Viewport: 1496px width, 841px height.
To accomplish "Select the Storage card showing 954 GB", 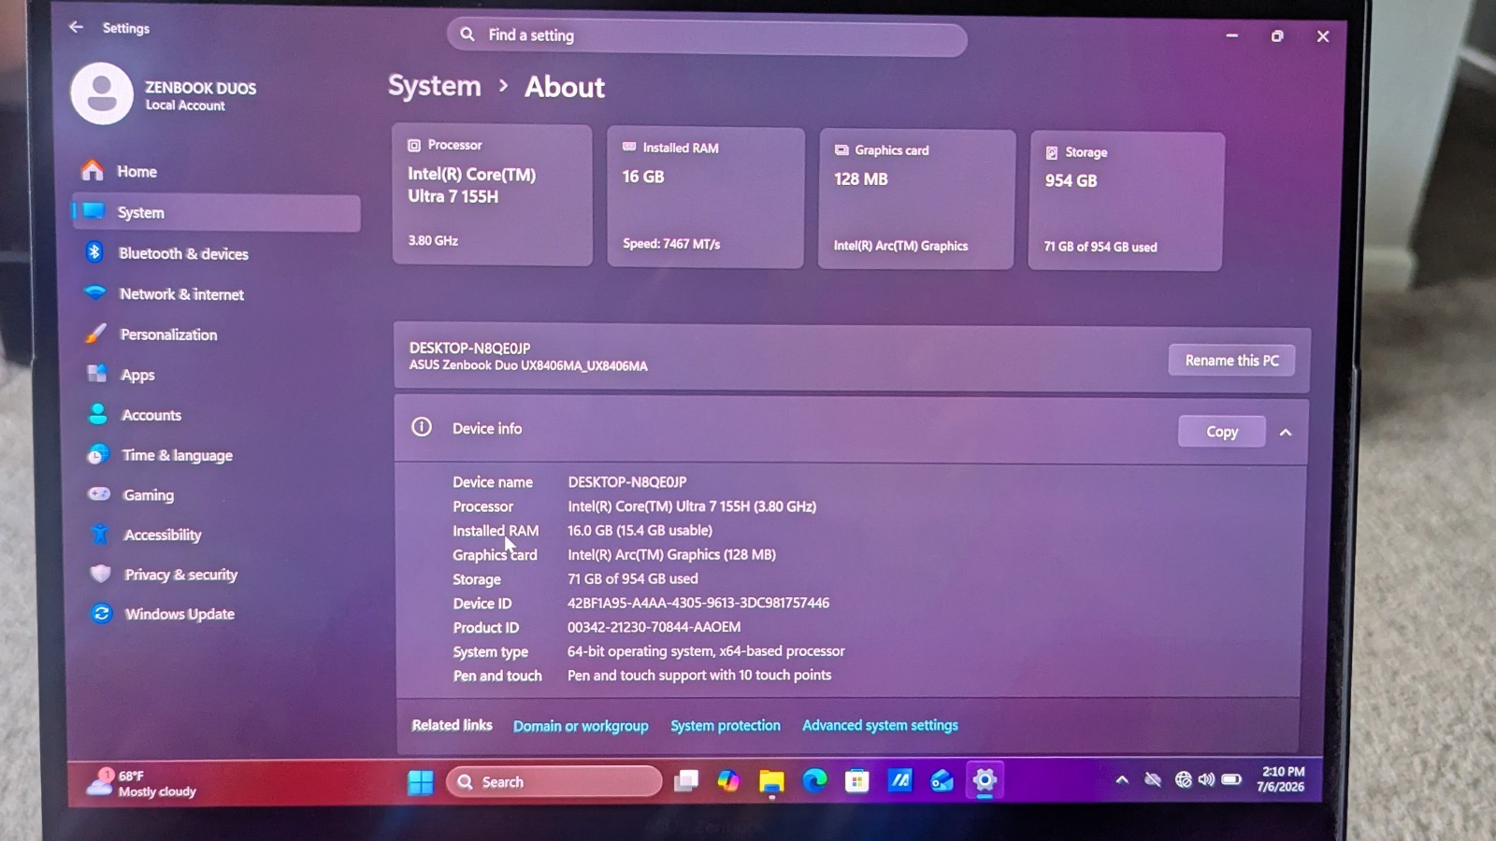I will tap(1126, 201).
